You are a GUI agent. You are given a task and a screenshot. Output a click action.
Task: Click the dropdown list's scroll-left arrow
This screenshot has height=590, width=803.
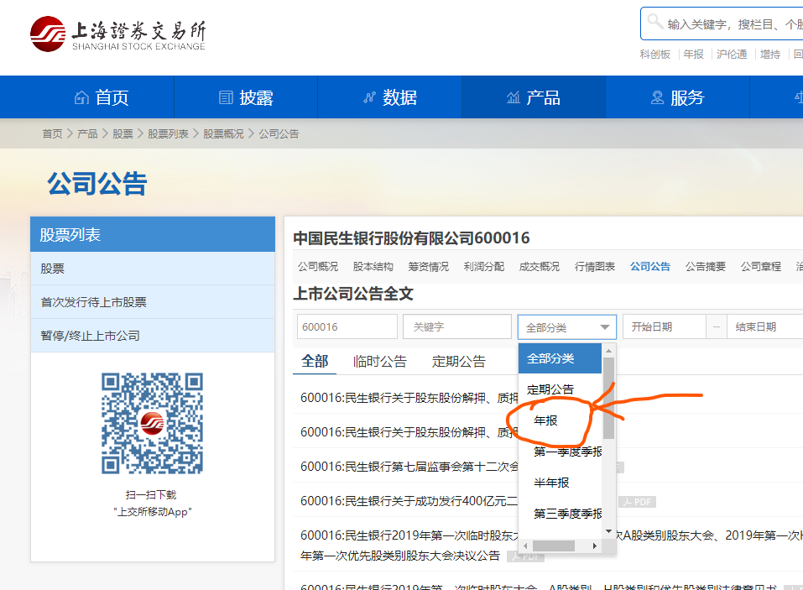[x=525, y=546]
